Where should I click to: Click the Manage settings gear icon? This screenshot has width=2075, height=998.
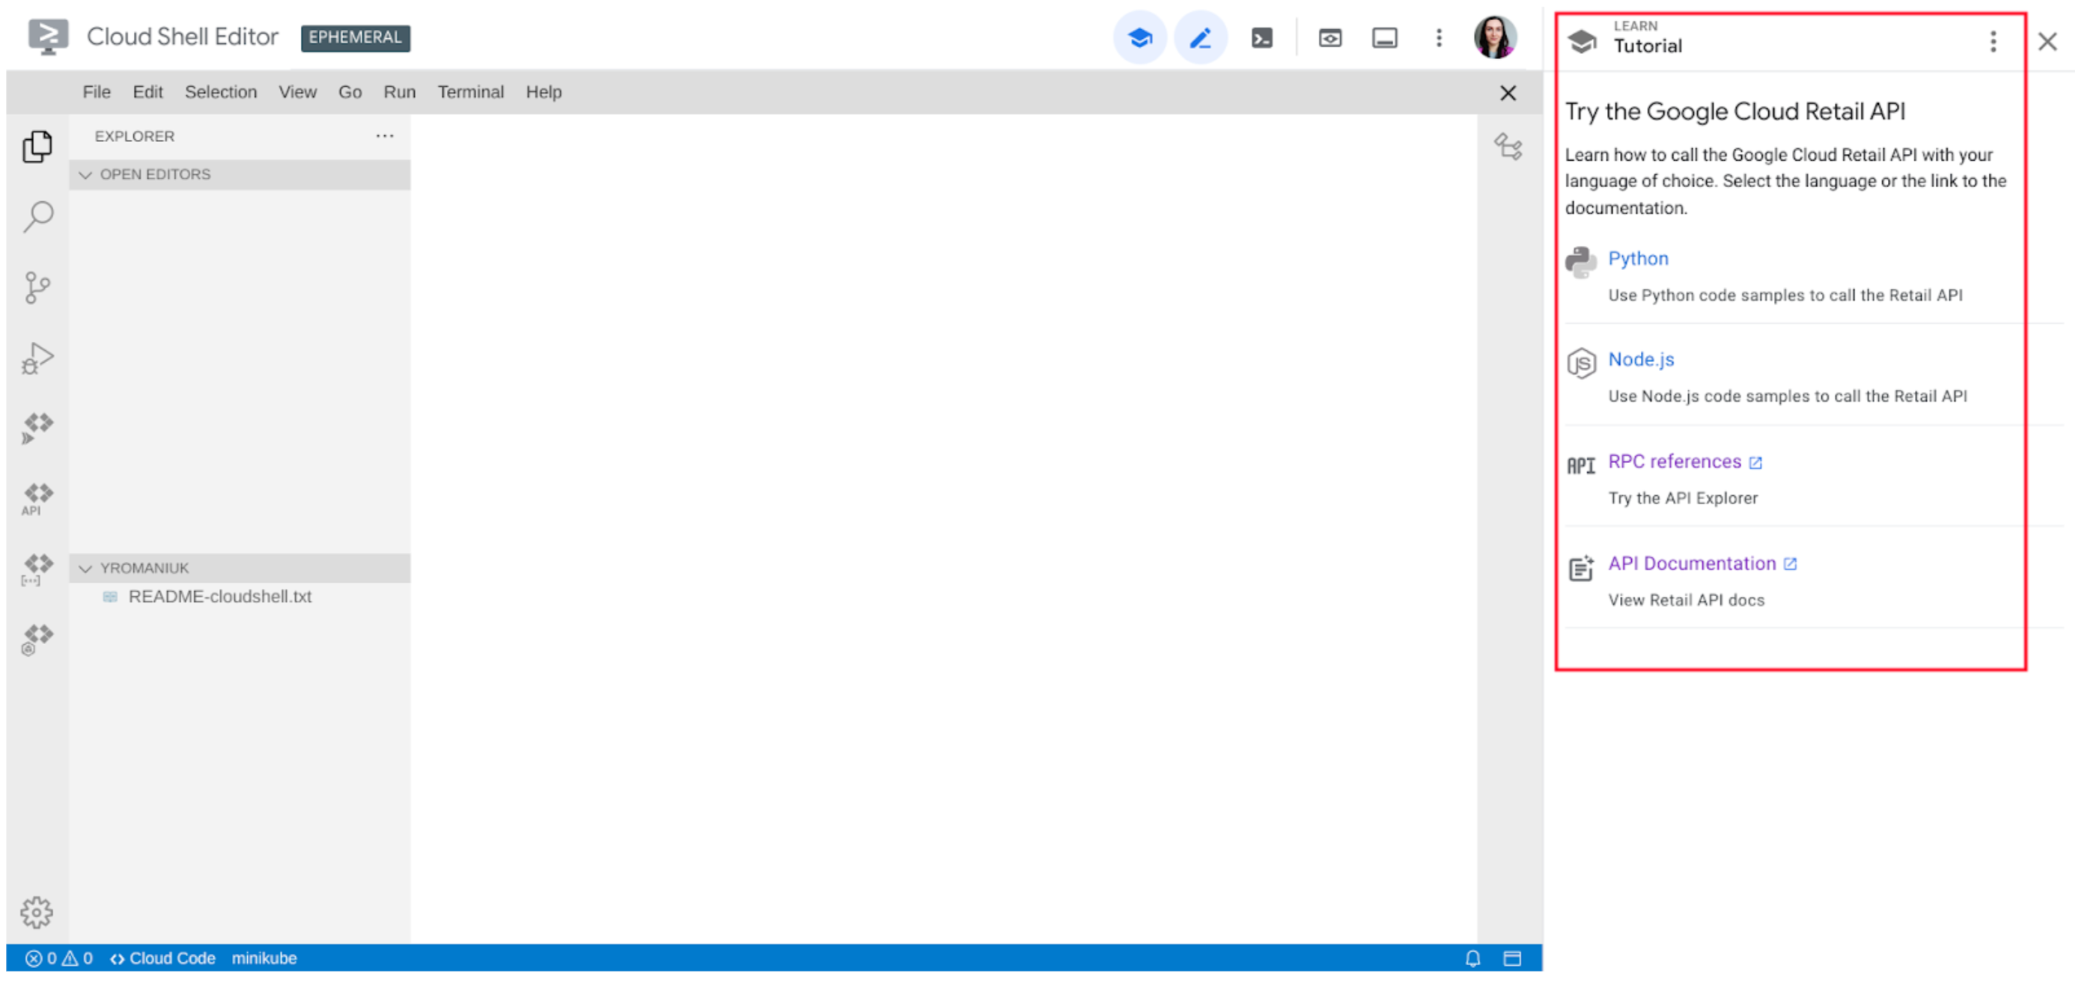click(x=37, y=912)
